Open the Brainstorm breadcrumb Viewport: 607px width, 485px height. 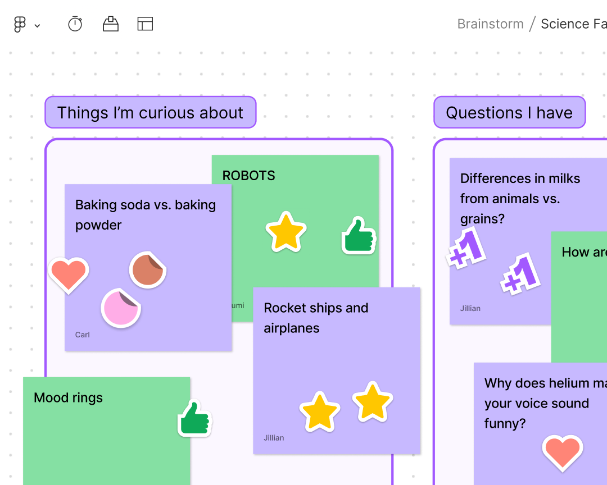pyautogui.click(x=490, y=24)
